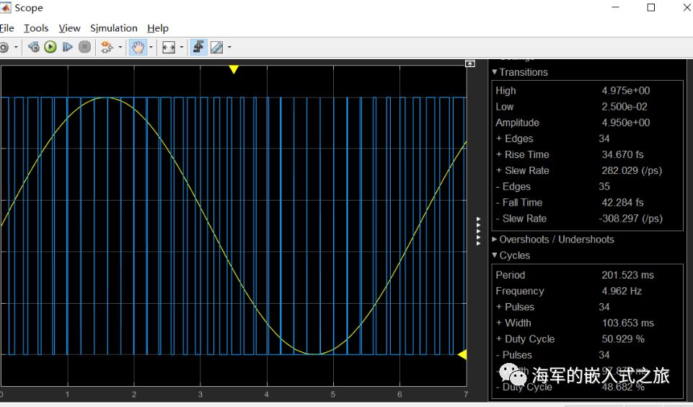This screenshot has width=693, height=407.
Task: Click the Stop simulation icon
Action: pos(84,47)
